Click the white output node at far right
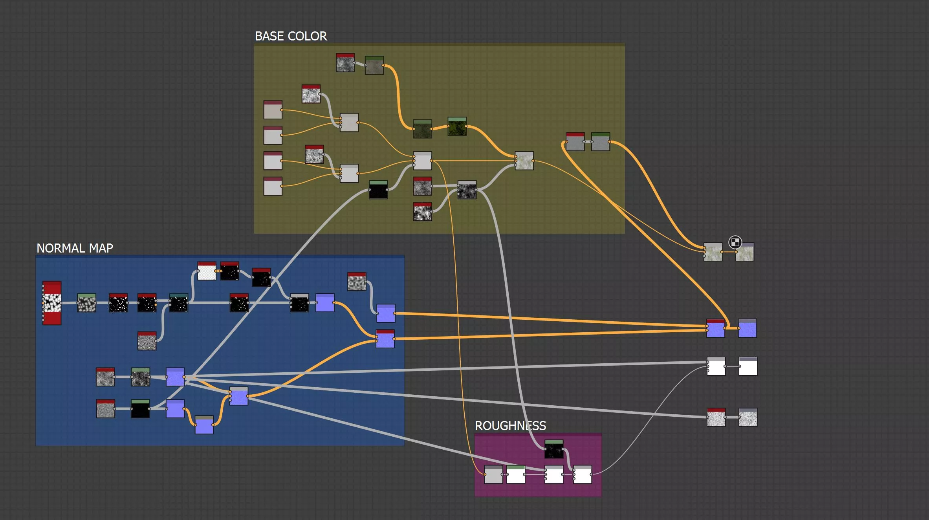 [x=748, y=366]
